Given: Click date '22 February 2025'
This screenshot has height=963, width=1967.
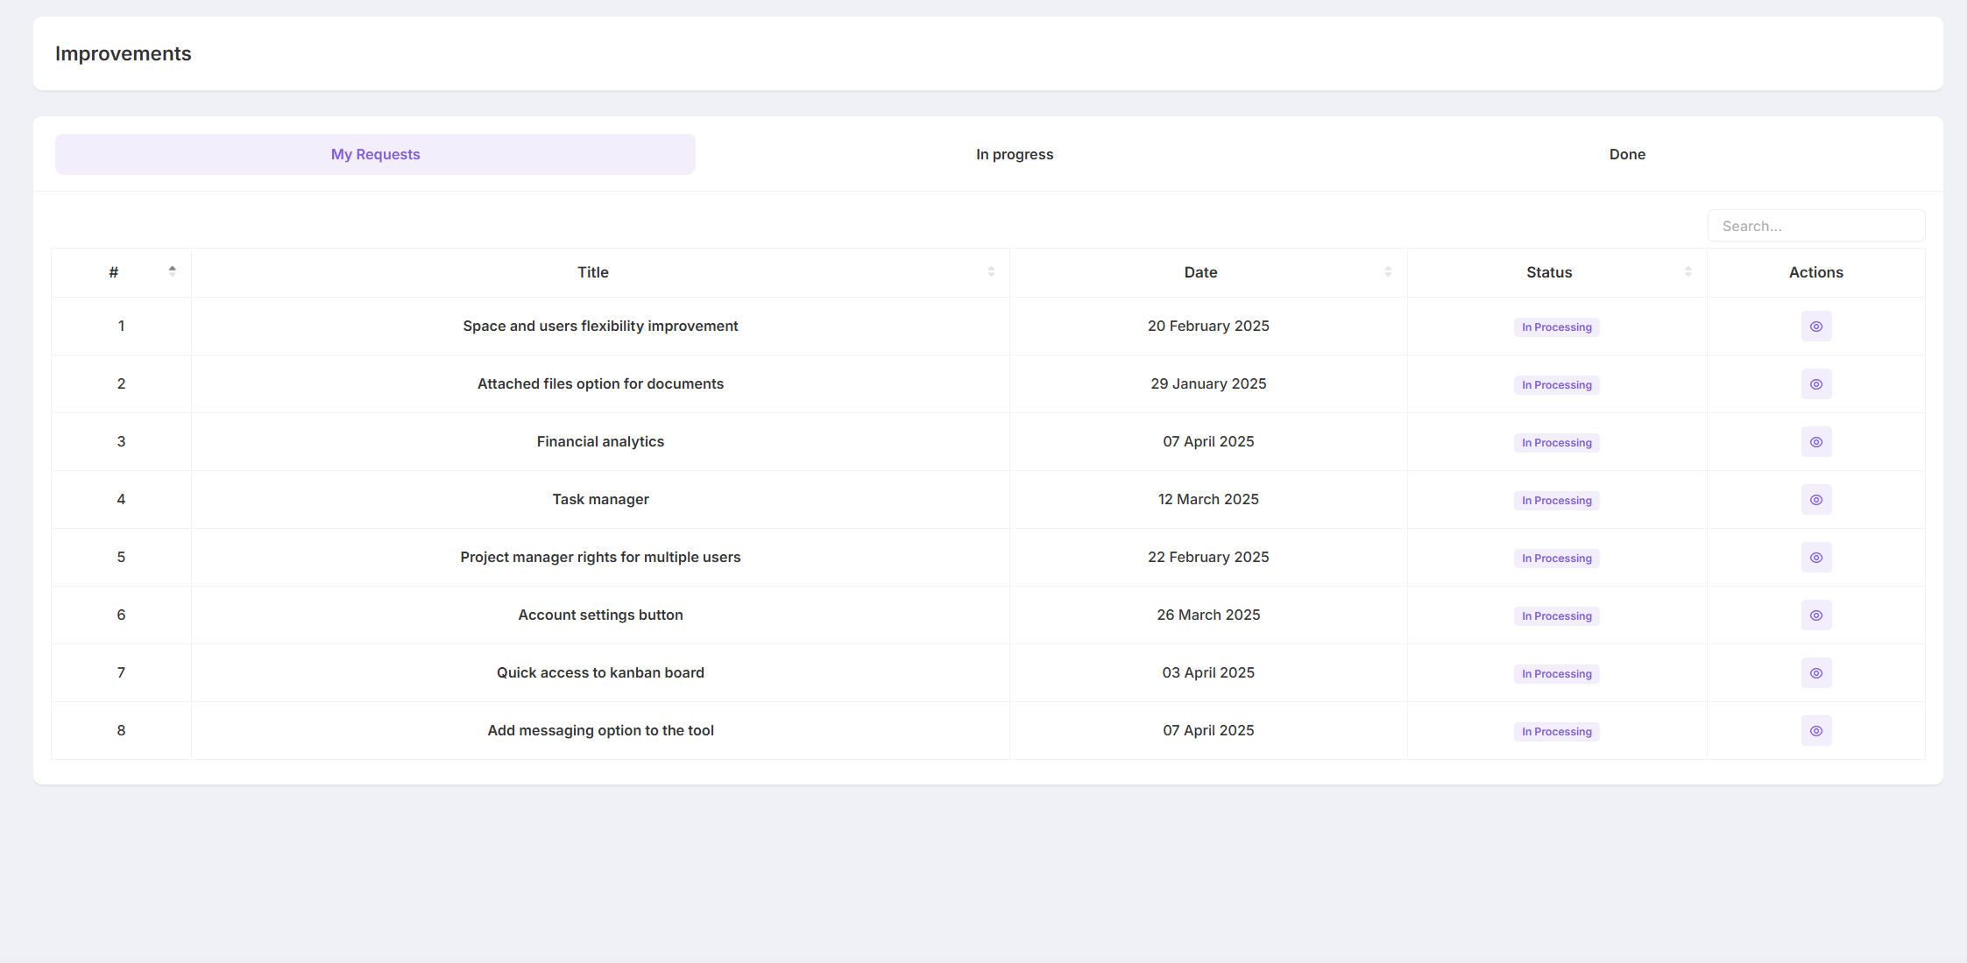Looking at the screenshot, I should (1208, 557).
